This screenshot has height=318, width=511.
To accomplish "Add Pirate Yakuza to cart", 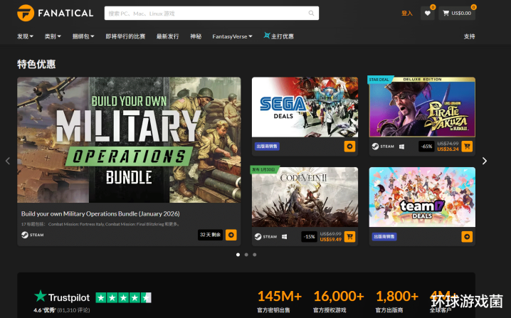I will (467, 147).
